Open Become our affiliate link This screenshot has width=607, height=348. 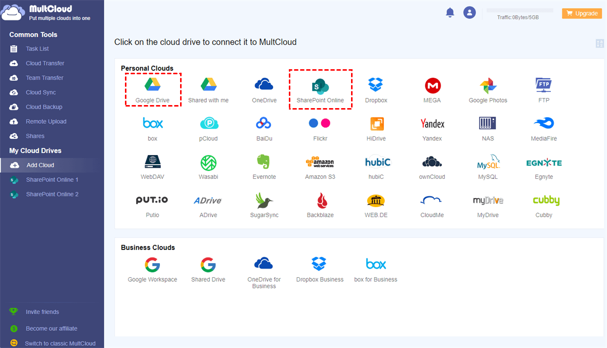(53, 328)
